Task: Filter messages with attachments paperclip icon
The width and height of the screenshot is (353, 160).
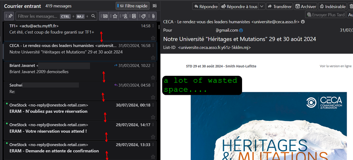Action: [x=153, y=16]
